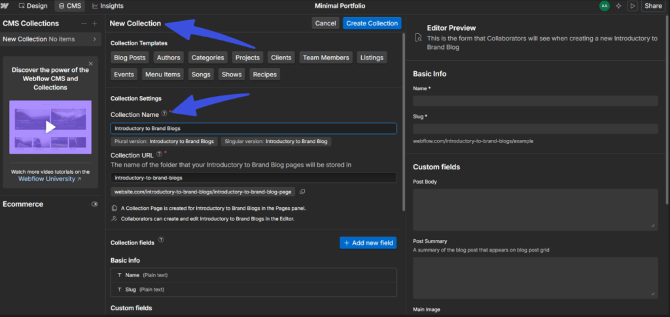
Task: Click the Collection Name help icon
Action: pyautogui.click(x=164, y=114)
